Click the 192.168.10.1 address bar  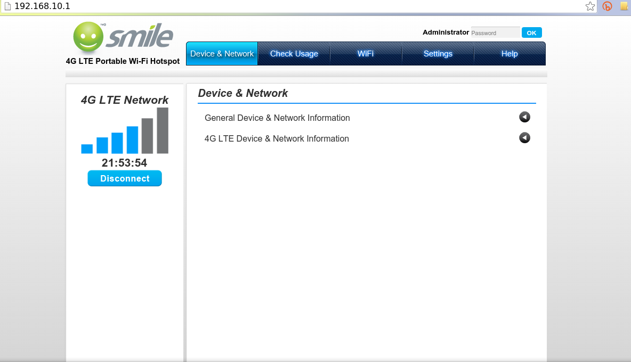(x=298, y=6)
